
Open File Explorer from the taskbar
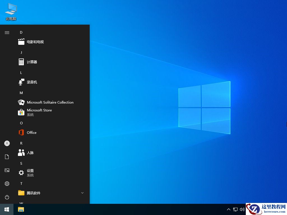(x=21, y=209)
